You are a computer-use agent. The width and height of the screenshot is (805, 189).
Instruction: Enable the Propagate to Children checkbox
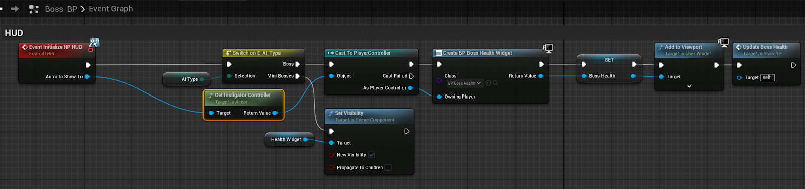click(x=388, y=168)
